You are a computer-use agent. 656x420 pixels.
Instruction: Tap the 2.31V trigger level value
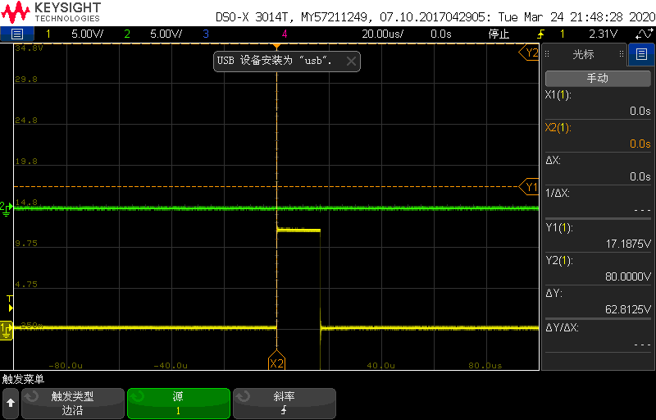point(603,34)
